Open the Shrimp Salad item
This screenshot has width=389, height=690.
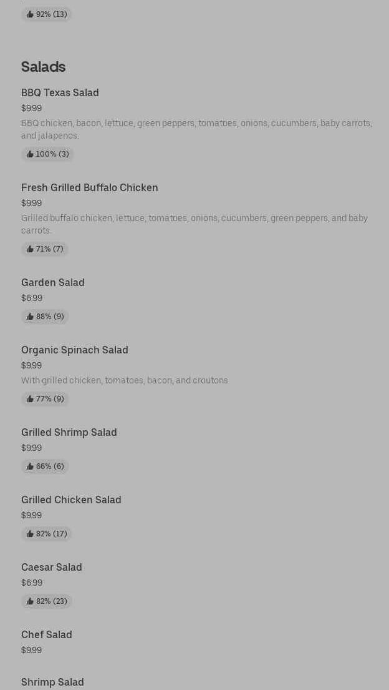coord(52,682)
